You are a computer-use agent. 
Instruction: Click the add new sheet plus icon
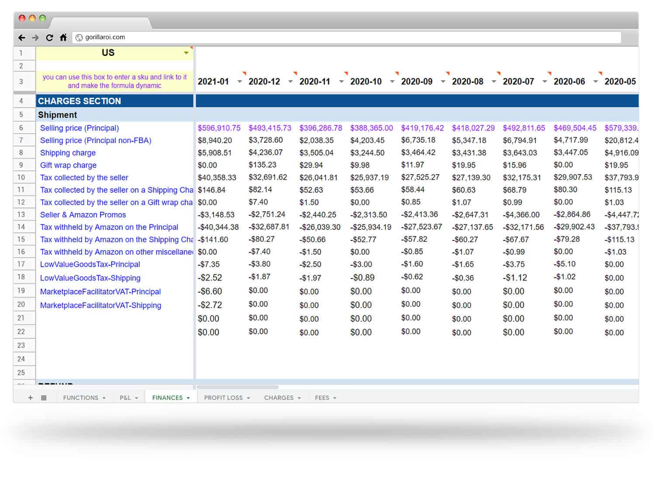point(30,398)
